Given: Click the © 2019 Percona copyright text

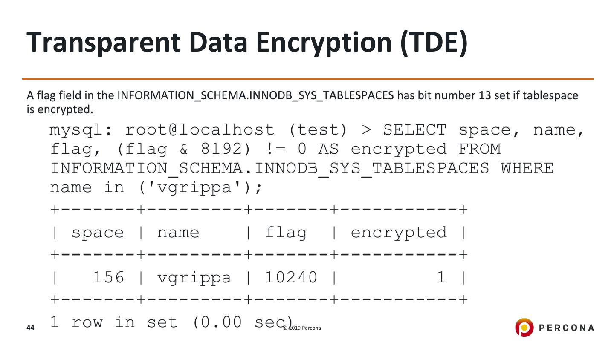Looking at the screenshot, I should (302, 328).
